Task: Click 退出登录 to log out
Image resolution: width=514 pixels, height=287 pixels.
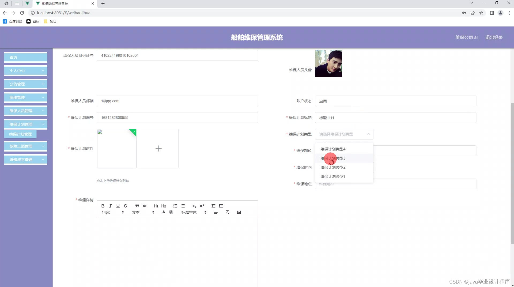Action: 494,37
